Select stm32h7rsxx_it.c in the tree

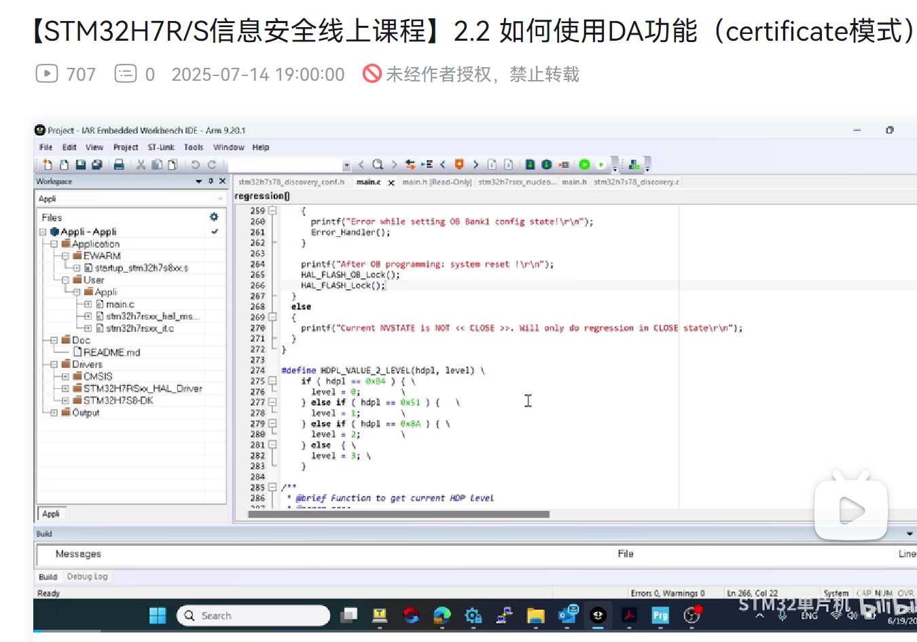click(x=140, y=328)
